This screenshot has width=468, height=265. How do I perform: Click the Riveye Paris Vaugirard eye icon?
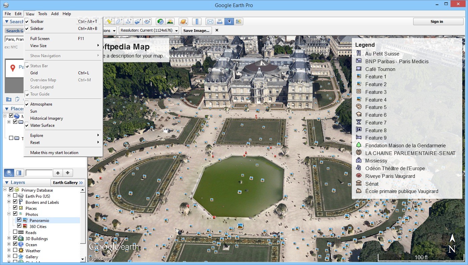[x=359, y=176]
